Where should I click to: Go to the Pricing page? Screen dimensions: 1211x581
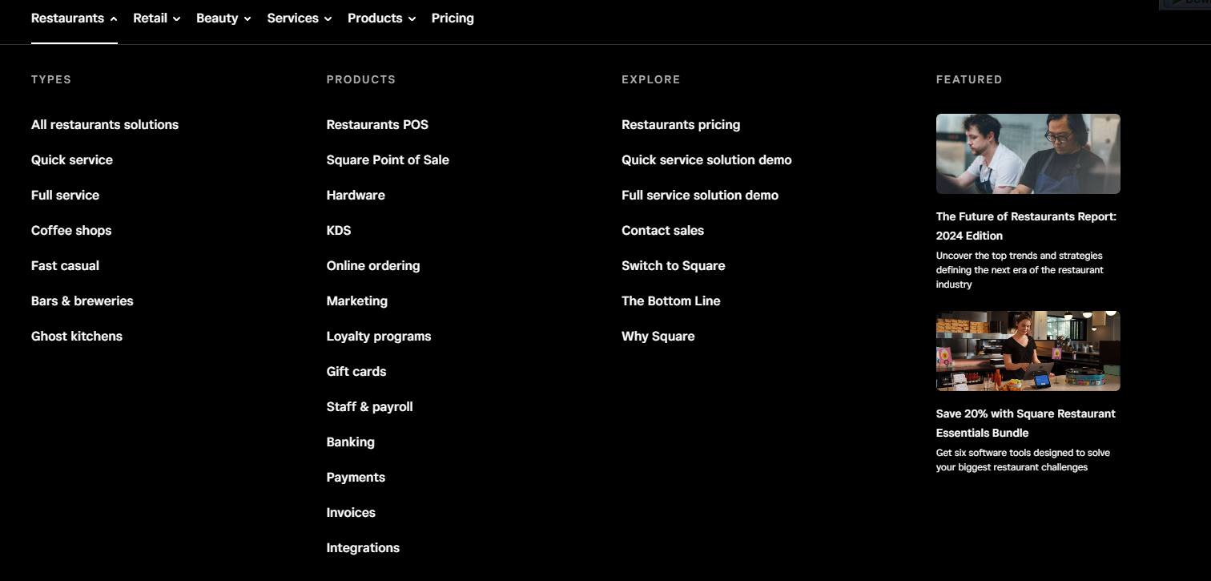click(x=453, y=18)
